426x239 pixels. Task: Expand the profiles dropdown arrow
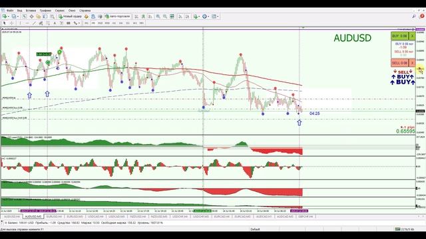(18, 17)
